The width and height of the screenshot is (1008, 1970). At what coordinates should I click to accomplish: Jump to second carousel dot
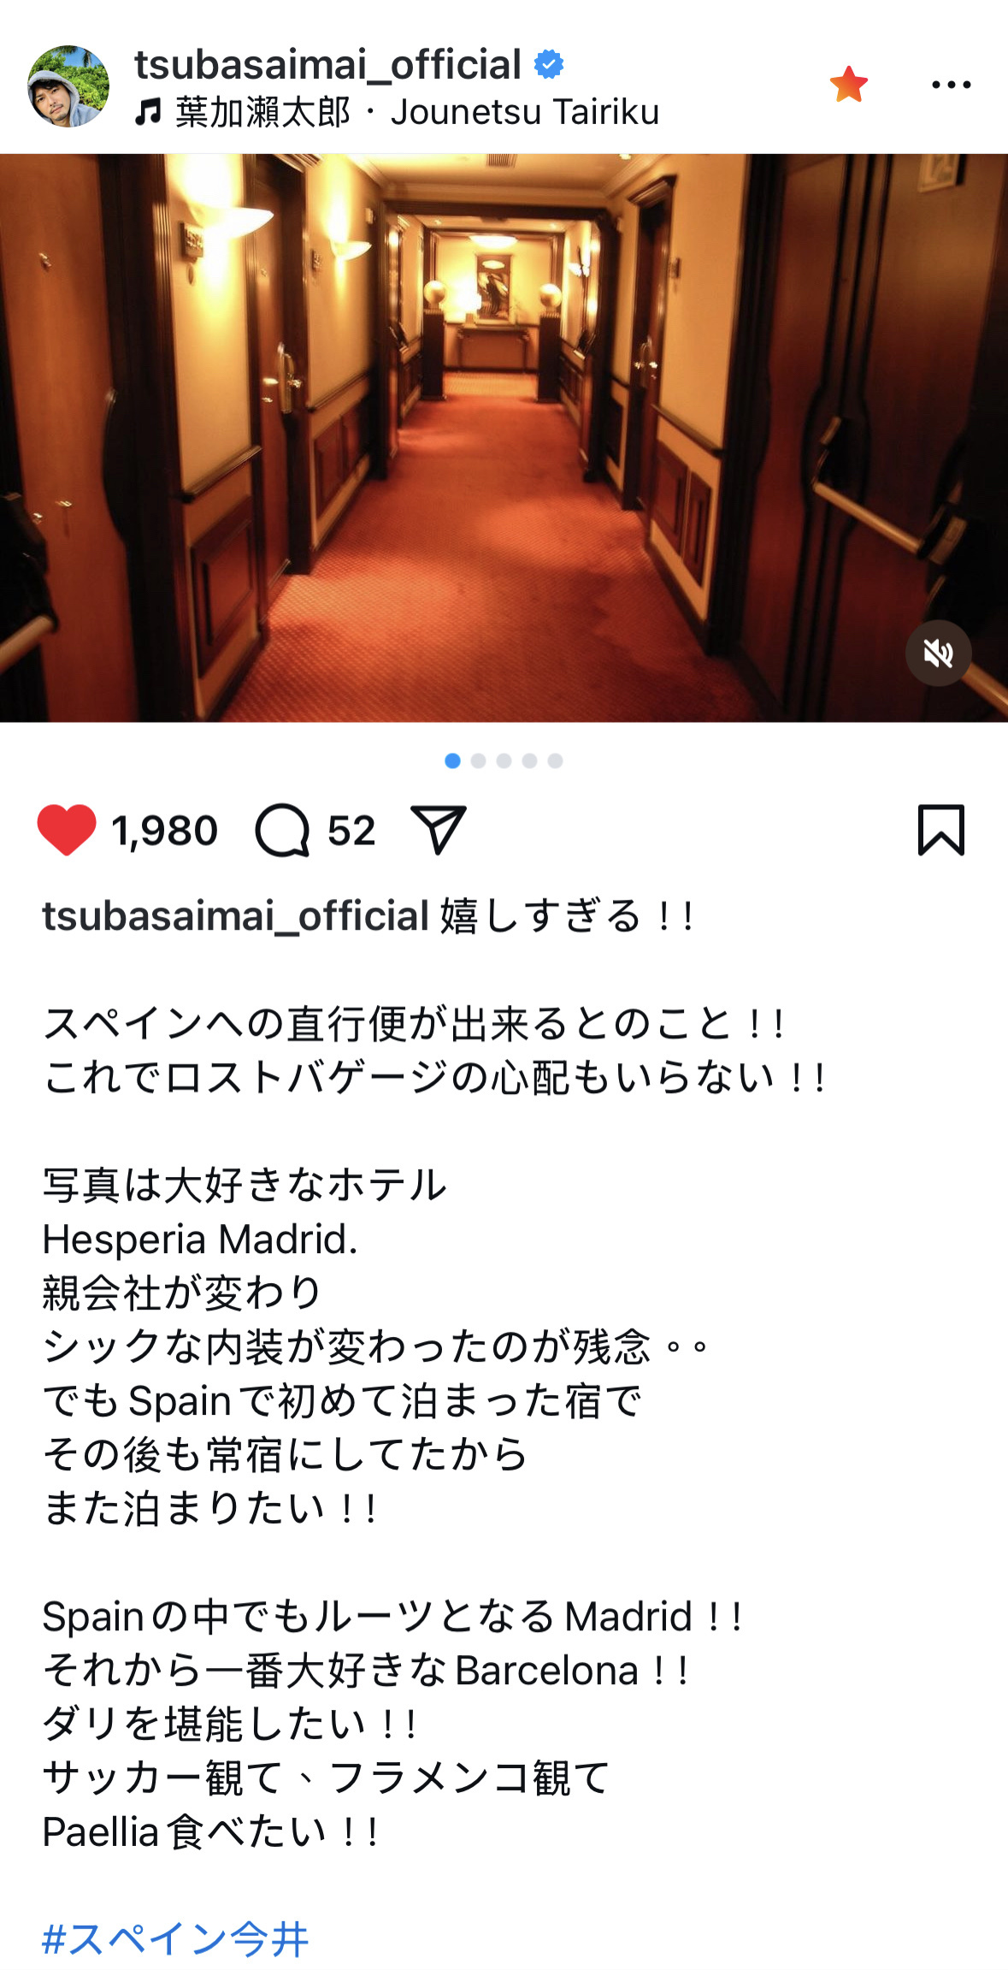[x=479, y=760]
